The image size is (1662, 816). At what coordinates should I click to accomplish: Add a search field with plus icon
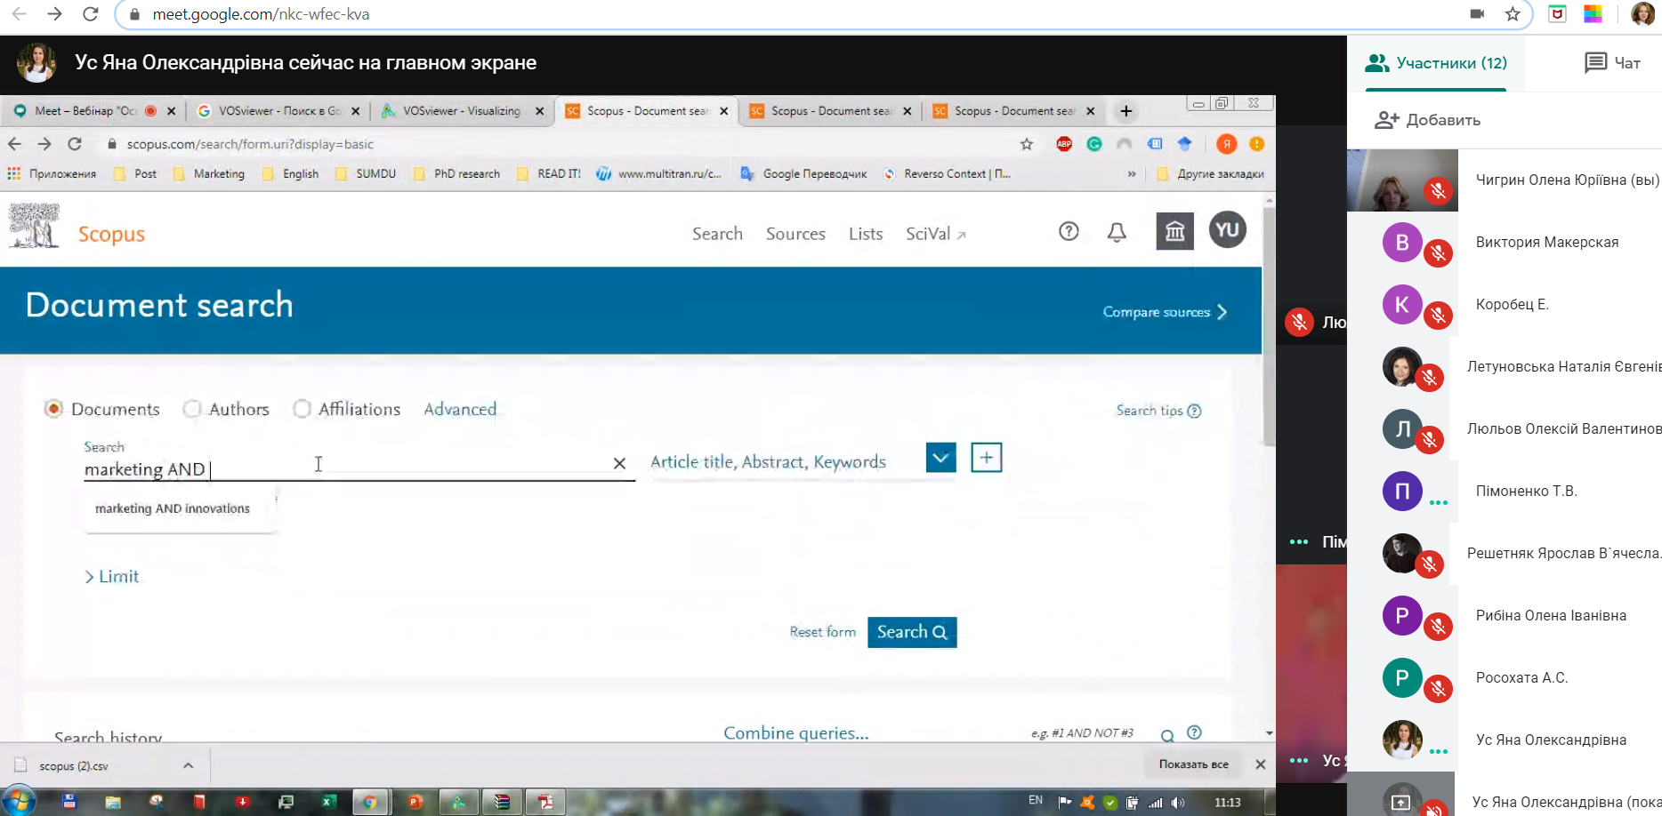pos(986,458)
